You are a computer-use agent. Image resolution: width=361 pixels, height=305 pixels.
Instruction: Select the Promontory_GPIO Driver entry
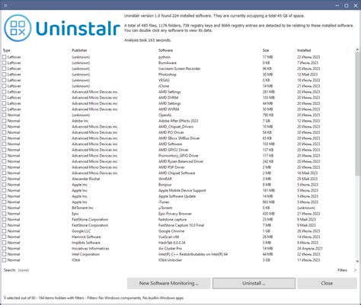178,156
